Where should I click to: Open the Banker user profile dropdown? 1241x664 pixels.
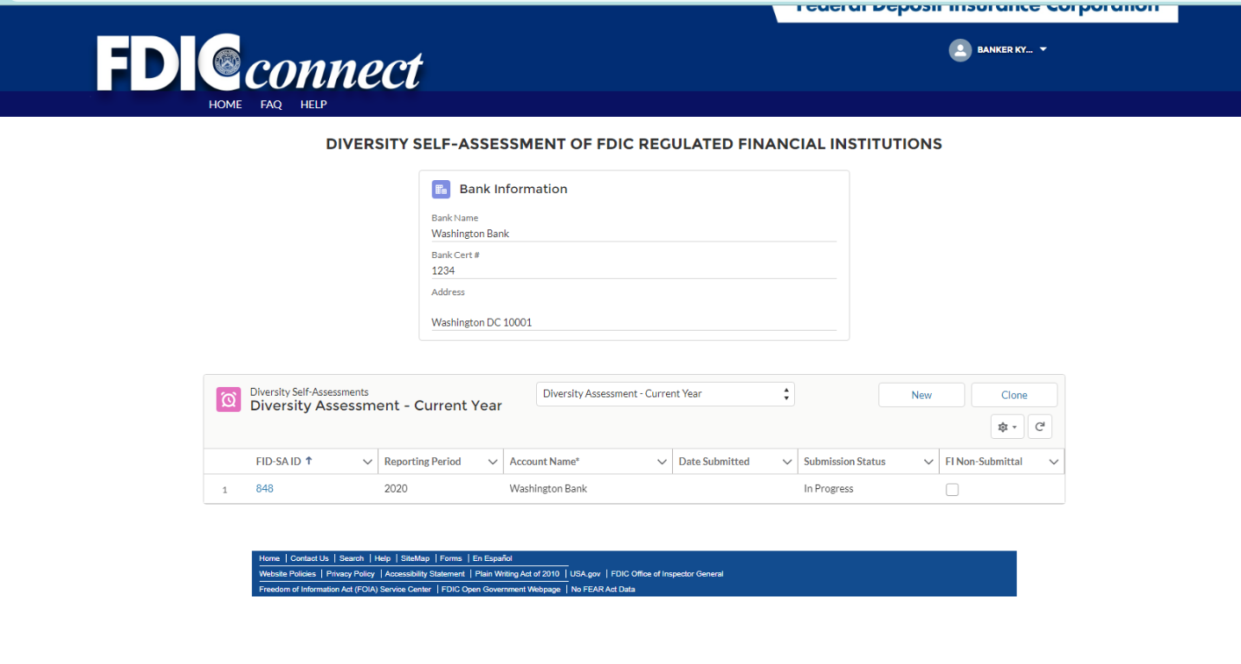coord(1043,49)
